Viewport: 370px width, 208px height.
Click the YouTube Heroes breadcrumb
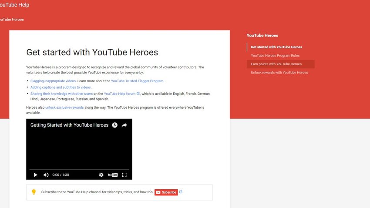[12, 19]
